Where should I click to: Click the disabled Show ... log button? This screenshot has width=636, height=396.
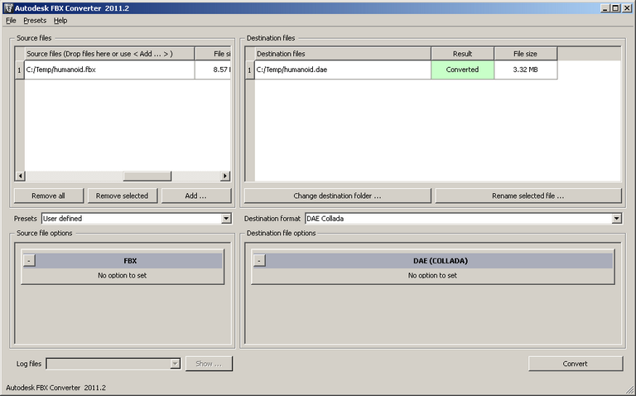tap(209, 364)
